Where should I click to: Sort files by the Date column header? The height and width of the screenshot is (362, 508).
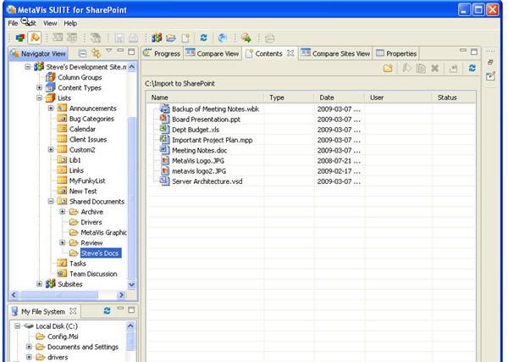pos(327,97)
